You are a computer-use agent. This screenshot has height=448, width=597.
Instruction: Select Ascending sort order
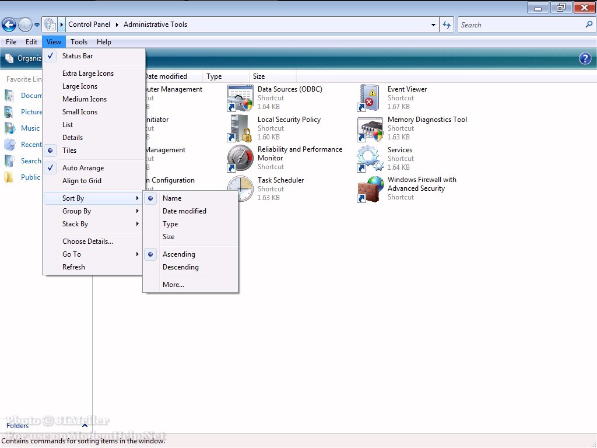191,254
